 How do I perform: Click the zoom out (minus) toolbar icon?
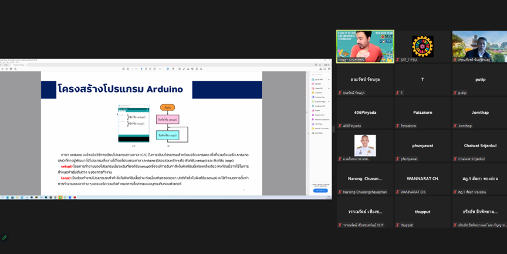(150, 69)
